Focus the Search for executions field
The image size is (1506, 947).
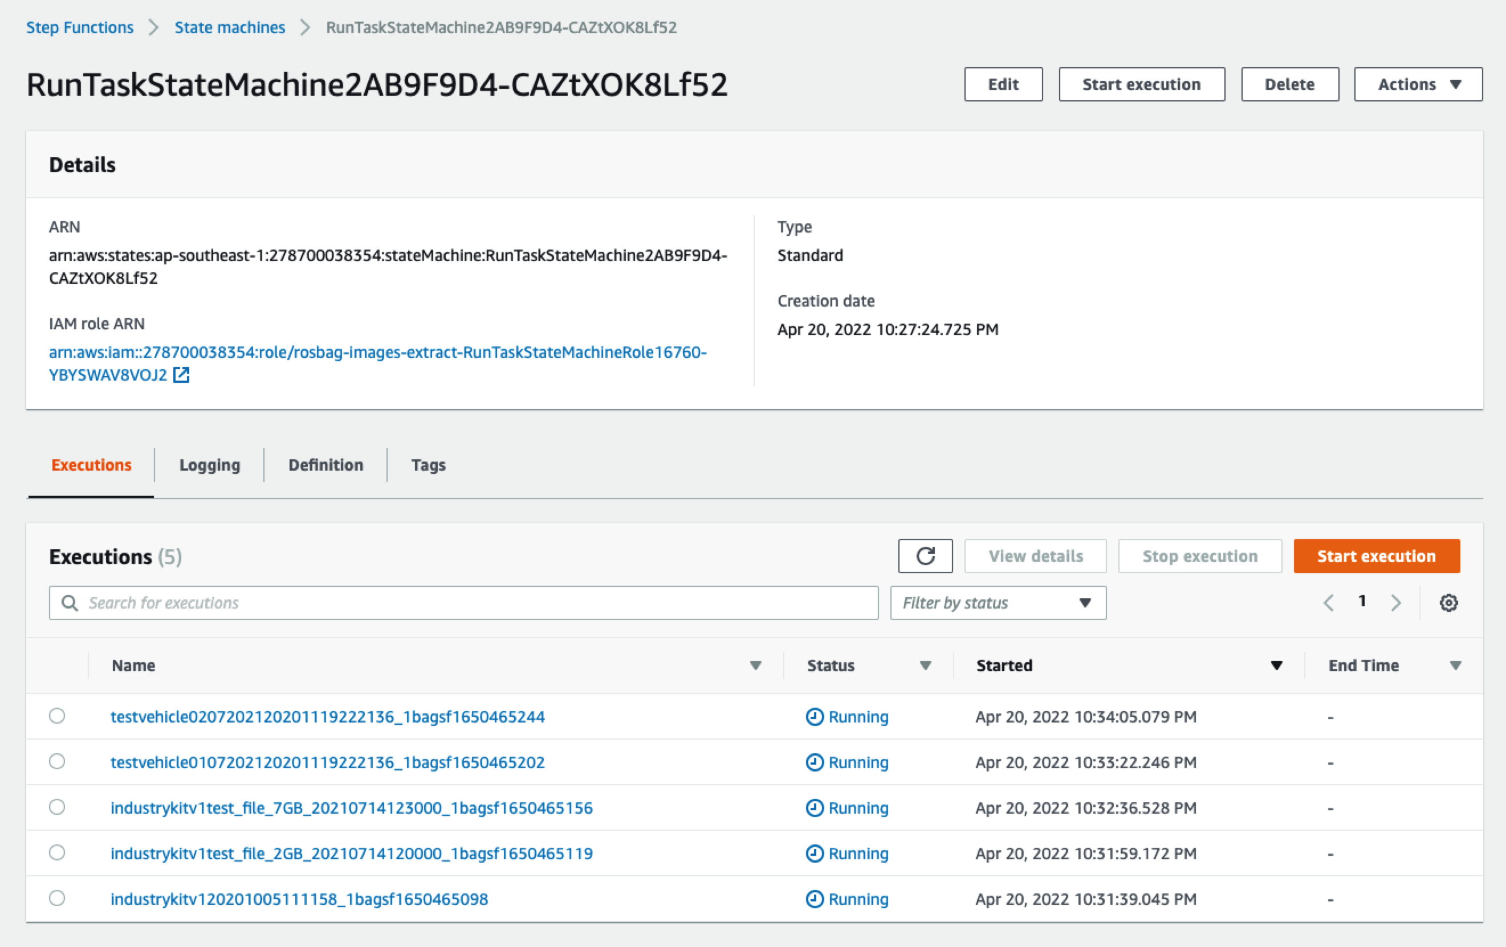[x=463, y=603]
